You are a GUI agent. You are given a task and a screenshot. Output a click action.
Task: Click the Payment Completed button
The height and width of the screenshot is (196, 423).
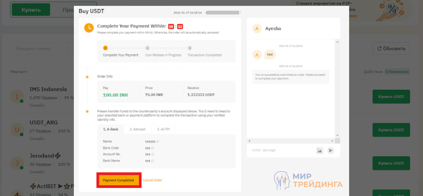[x=119, y=179]
